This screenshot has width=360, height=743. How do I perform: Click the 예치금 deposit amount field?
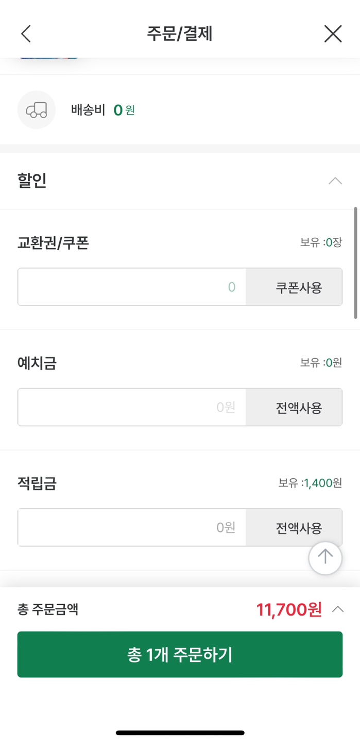tap(131, 407)
